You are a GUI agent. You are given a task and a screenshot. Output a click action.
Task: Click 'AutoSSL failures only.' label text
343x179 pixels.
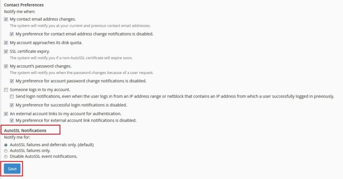[x=30, y=151]
